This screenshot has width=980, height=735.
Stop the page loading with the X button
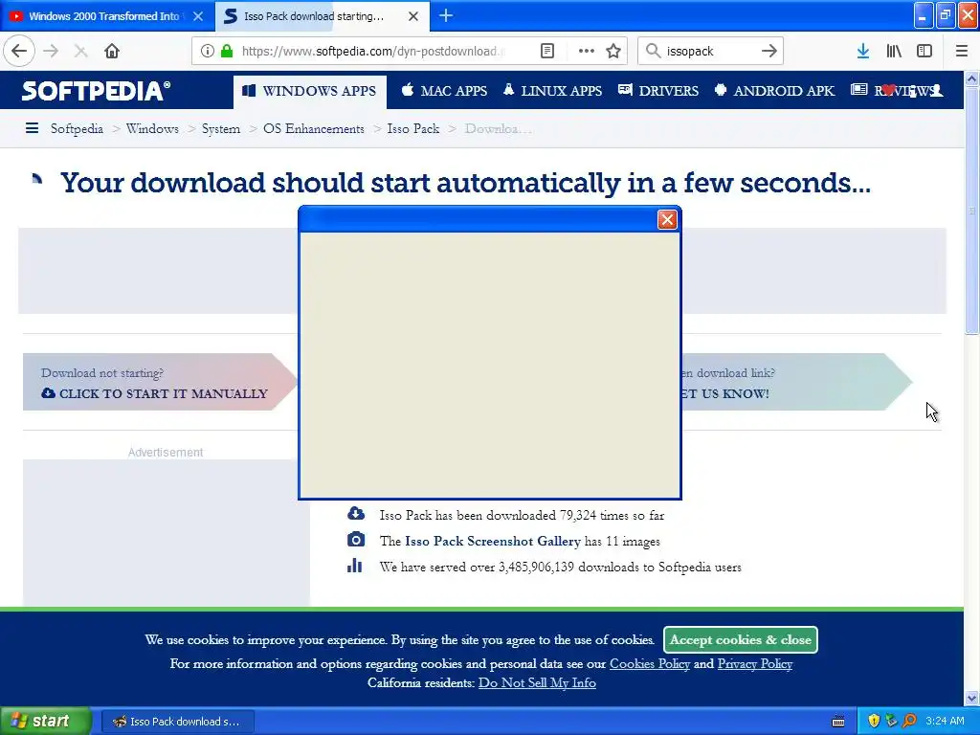(80, 51)
